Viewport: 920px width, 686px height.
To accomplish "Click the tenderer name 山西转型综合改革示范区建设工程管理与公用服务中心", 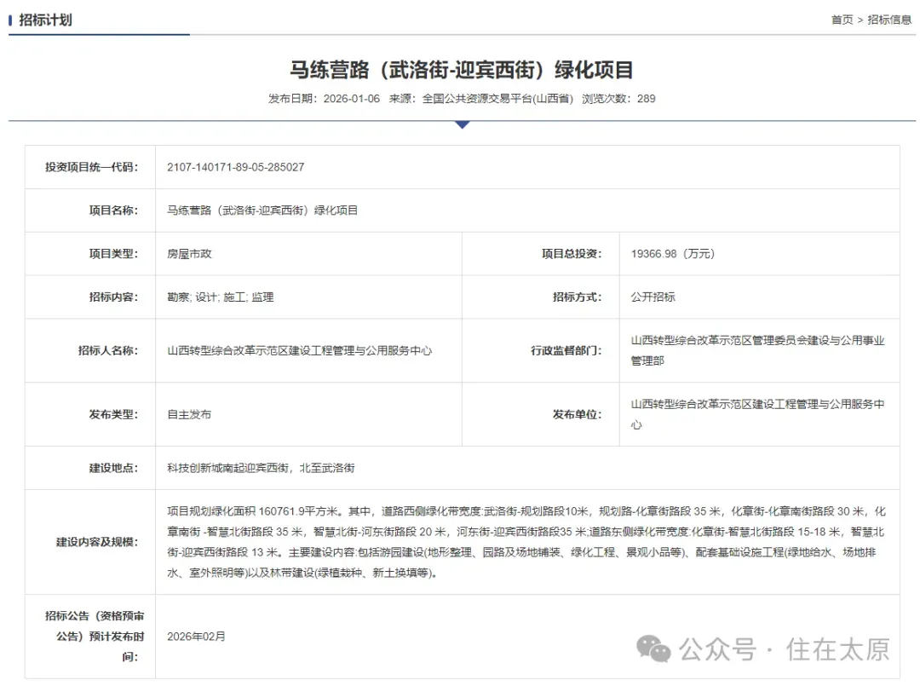I will coord(299,351).
